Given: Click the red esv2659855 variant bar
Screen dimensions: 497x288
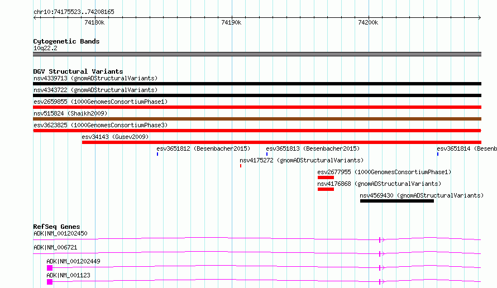Looking at the screenshot, I should pyautogui.click(x=257, y=107).
